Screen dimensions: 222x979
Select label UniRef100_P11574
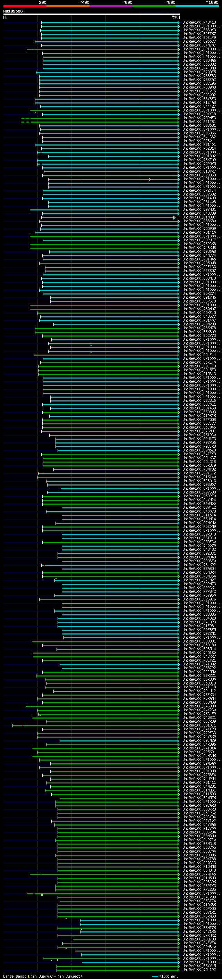199,515
